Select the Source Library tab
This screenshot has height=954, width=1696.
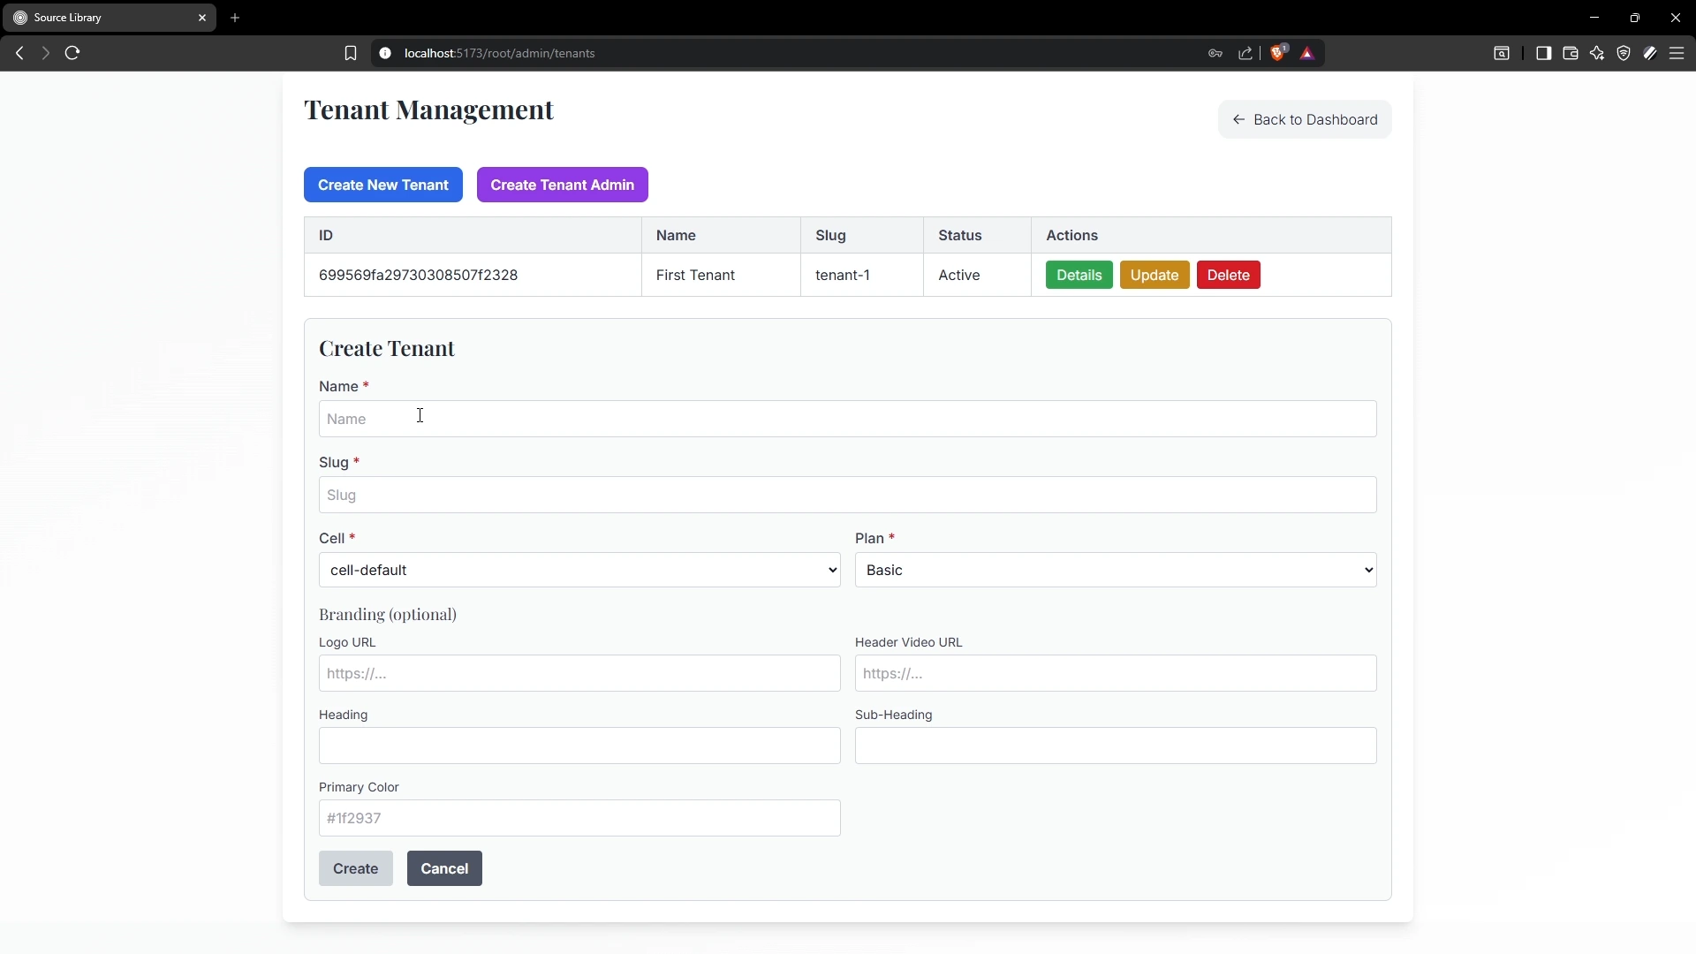coord(106,18)
